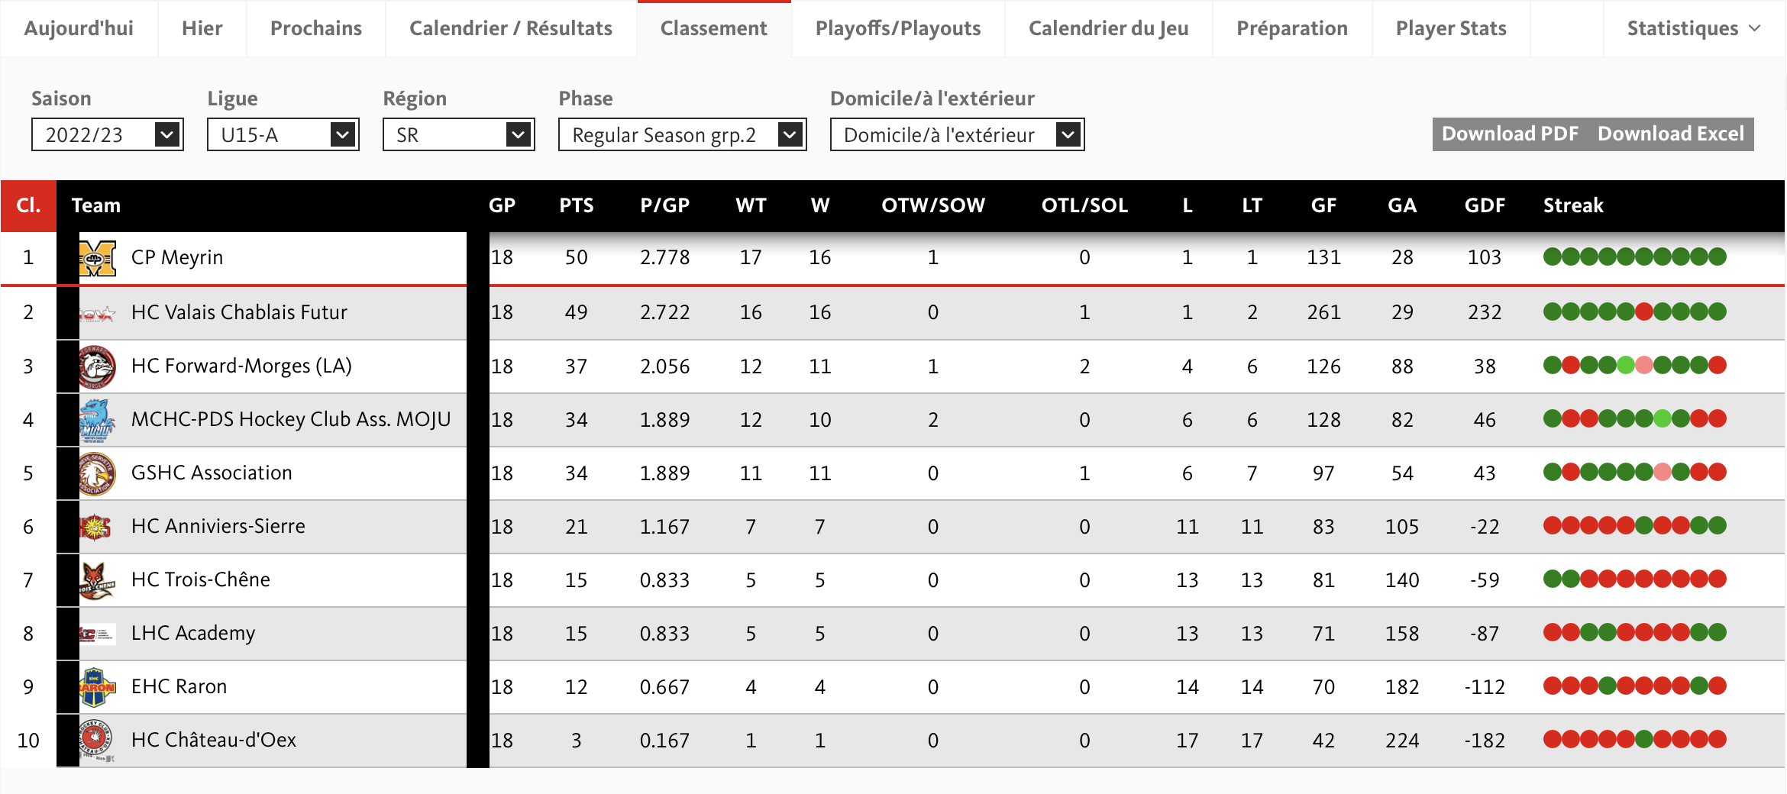Click the Download PDF button
This screenshot has width=1787, height=794.
tap(1509, 134)
